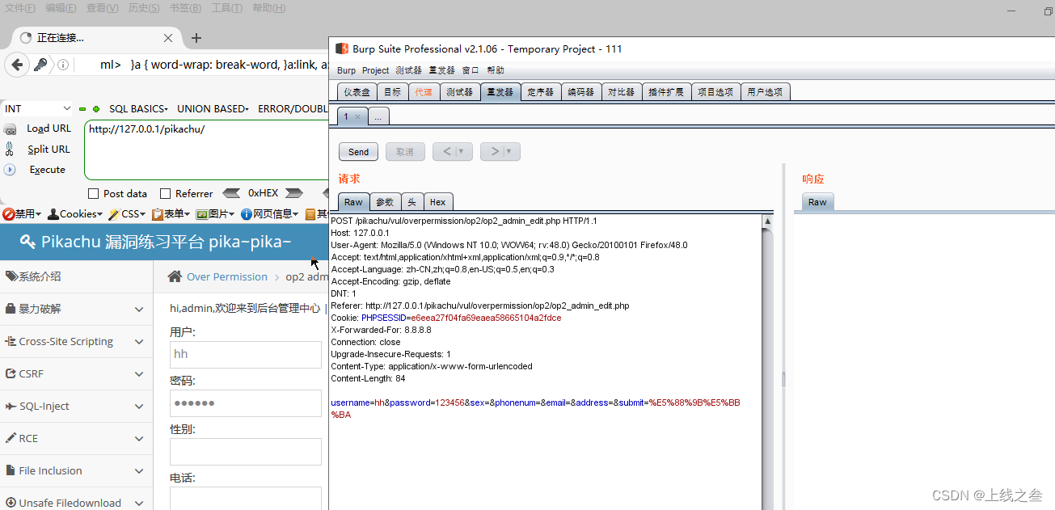Open request 参数 tab

click(385, 202)
